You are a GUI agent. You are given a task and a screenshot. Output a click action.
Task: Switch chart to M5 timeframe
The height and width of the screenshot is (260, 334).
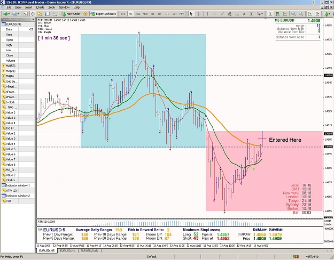130,14
